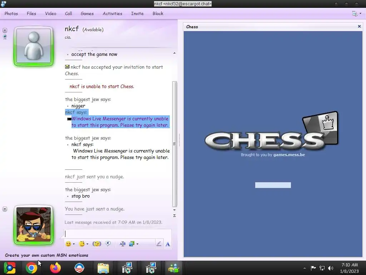Click the chat scrollbar up arrow

pos(174,53)
